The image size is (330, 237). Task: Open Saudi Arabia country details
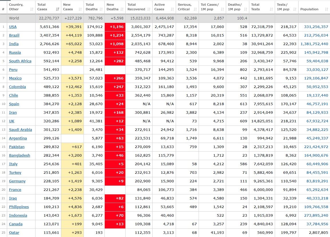pyautogui.click(x=20, y=130)
